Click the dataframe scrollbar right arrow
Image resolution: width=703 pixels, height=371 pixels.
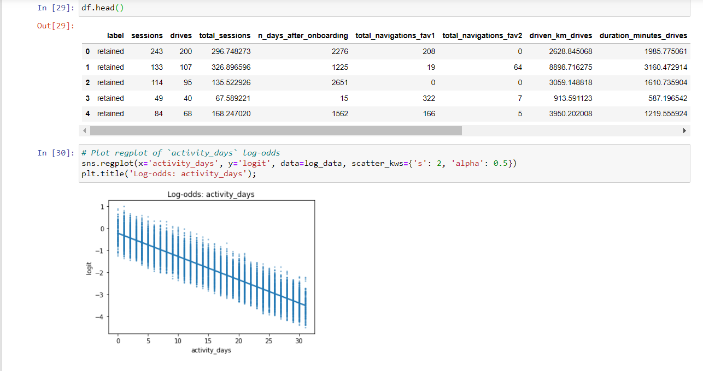(684, 131)
